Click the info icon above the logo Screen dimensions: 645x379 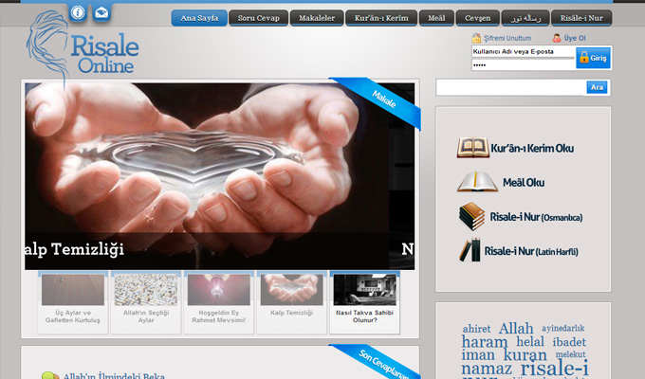coord(78,12)
